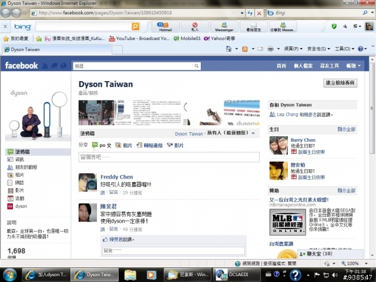Expand the RSS feeds dropdown arrow
376x282 pixels.
click(x=253, y=49)
